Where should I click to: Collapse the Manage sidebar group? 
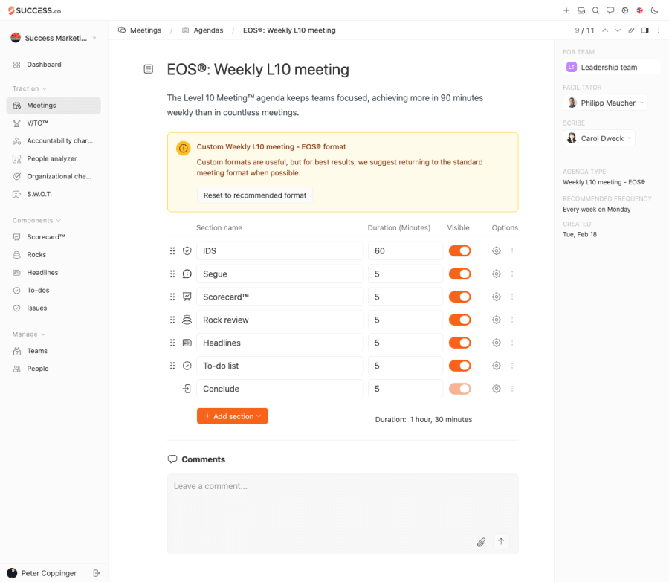(29, 334)
